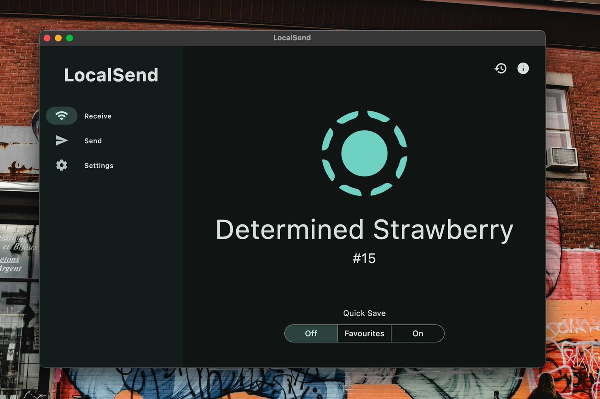
Task: Close the LocalSend window
Action: (x=47, y=38)
